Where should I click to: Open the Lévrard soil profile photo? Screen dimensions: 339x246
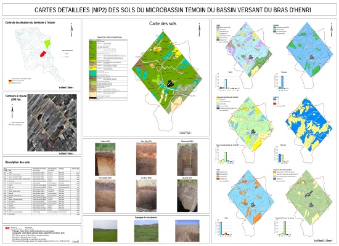click(x=187, y=196)
